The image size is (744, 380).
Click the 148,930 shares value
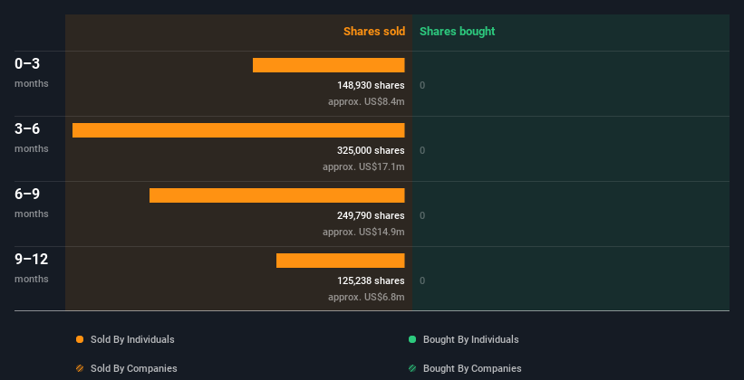[x=371, y=85]
